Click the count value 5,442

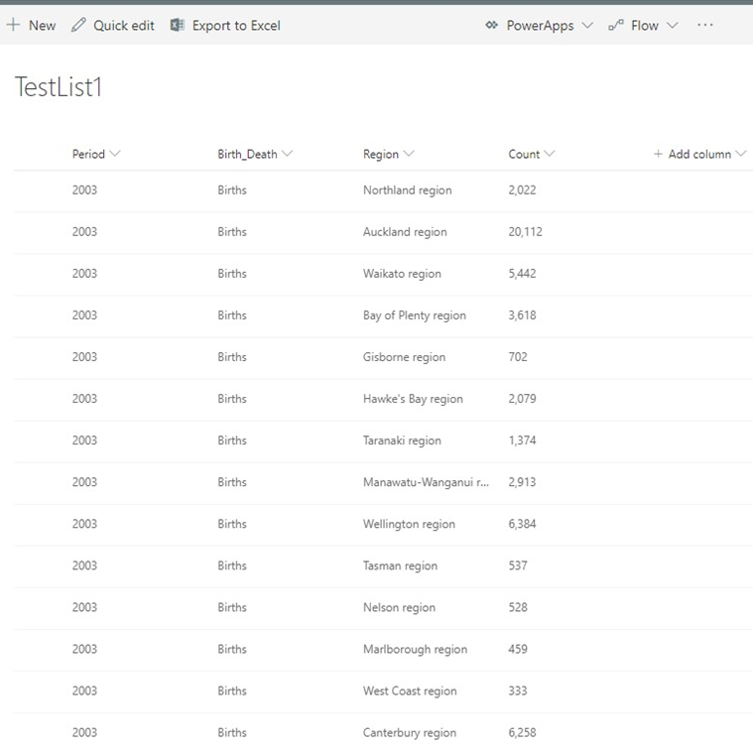point(522,274)
